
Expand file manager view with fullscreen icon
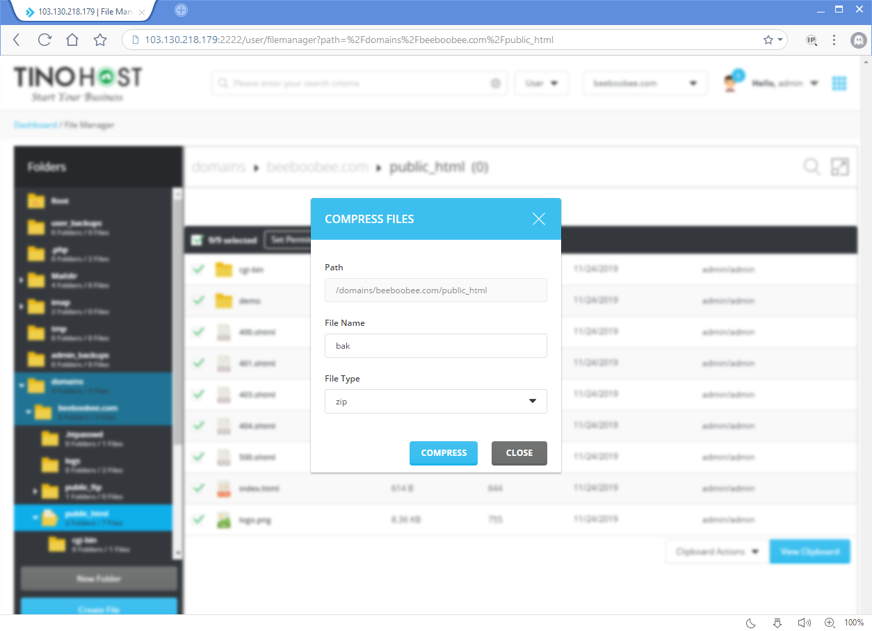click(x=839, y=167)
